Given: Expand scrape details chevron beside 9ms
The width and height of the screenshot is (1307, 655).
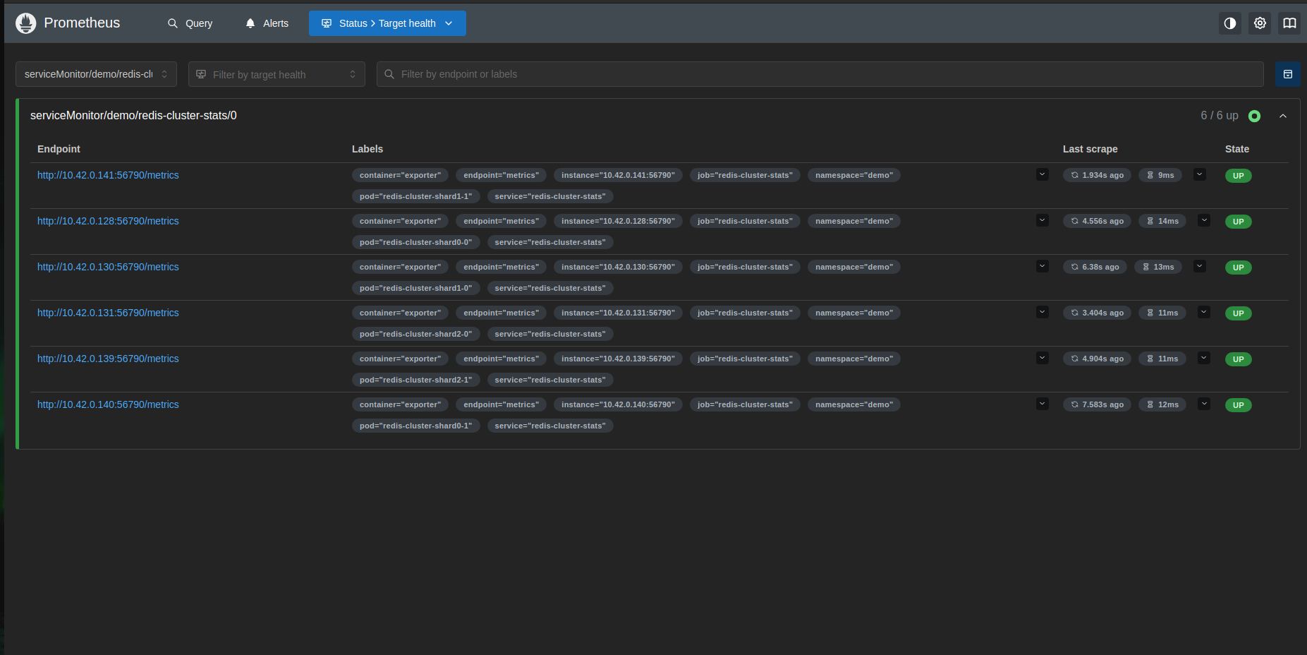Looking at the screenshot, I should (1200, 174).
